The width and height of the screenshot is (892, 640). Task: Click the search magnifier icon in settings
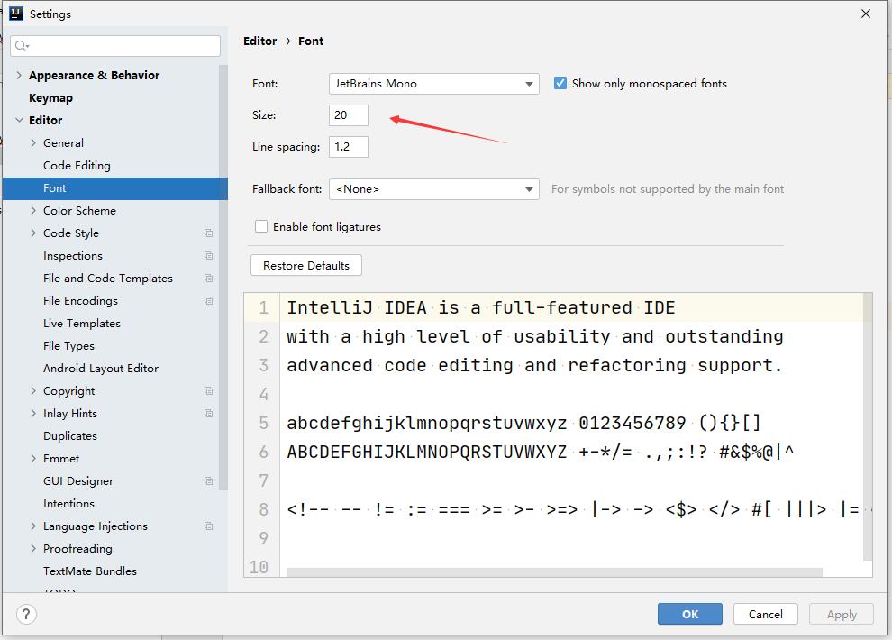pyautogui.click(x=22, y=46)
